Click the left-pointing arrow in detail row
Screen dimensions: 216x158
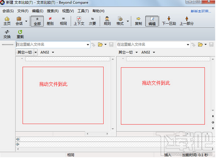(18, 144)
